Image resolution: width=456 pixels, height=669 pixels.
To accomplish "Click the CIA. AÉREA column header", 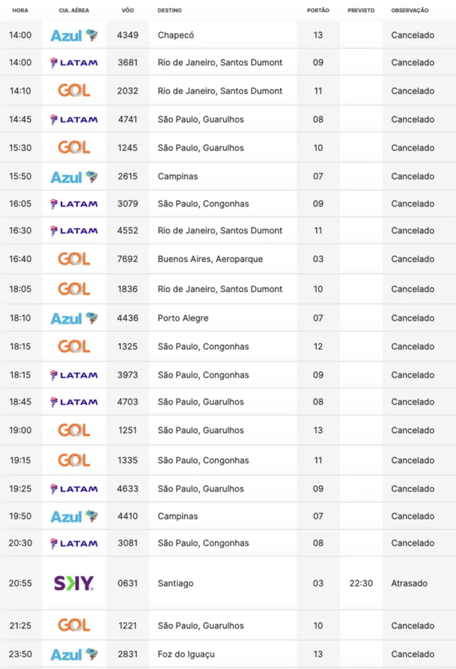I will (74, 11).
